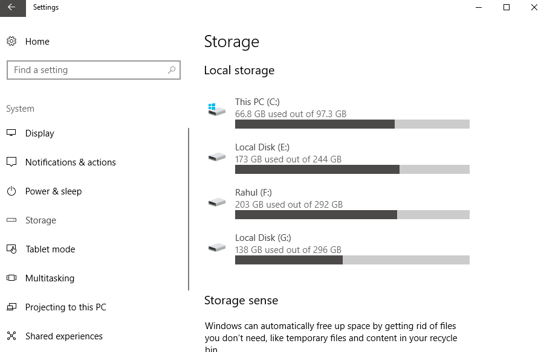Image resolution: width=544 pixels, height=352 pixels.
Task: Click the Tablet mode icon
Action: [11, 249]
